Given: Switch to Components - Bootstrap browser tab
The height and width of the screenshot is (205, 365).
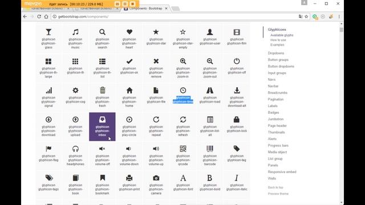Looking at the screenshot, I should click(145, 9).
